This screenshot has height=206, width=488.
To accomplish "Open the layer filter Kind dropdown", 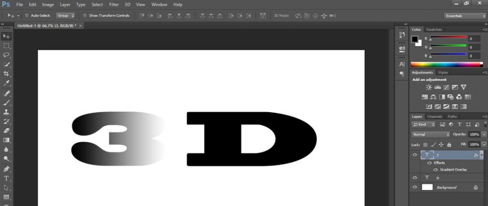I will 423,125.
